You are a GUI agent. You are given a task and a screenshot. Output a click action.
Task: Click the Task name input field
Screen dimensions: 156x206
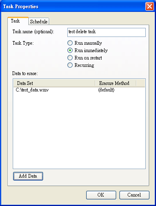106,32
